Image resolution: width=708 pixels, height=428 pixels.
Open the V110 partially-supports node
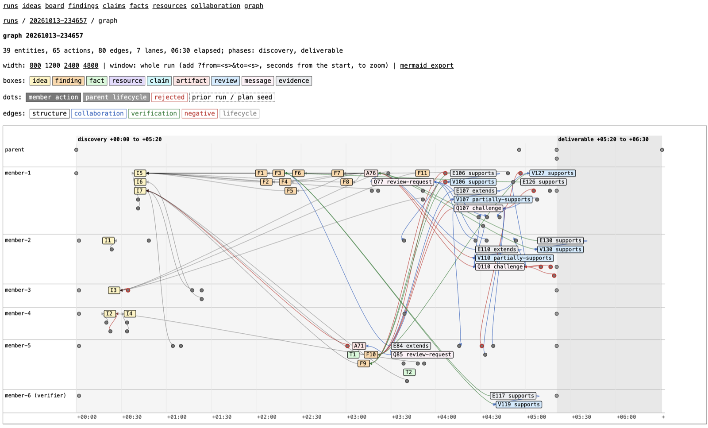(515, 258)
